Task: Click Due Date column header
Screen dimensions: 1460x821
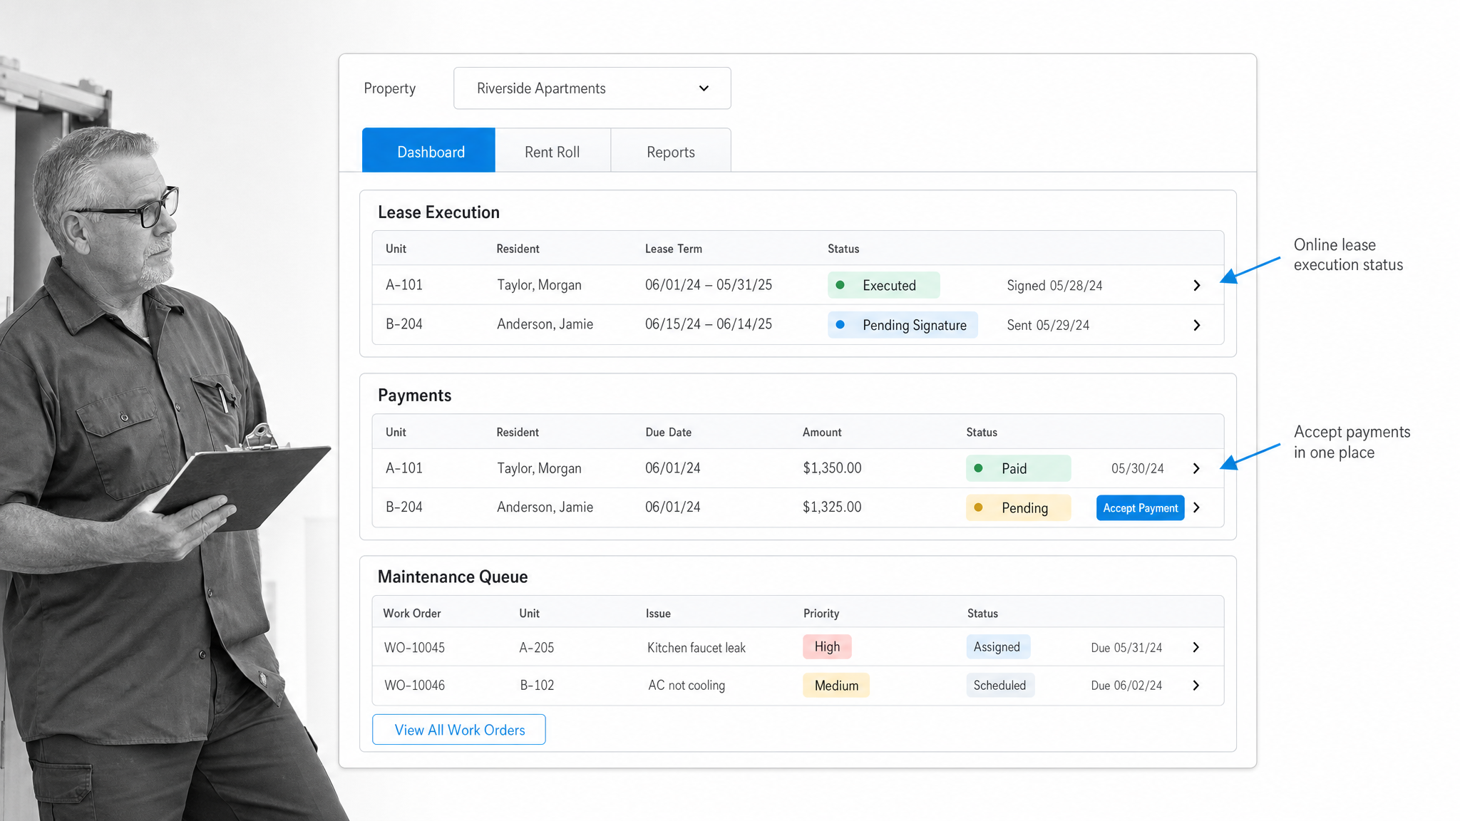Action: 668,432
